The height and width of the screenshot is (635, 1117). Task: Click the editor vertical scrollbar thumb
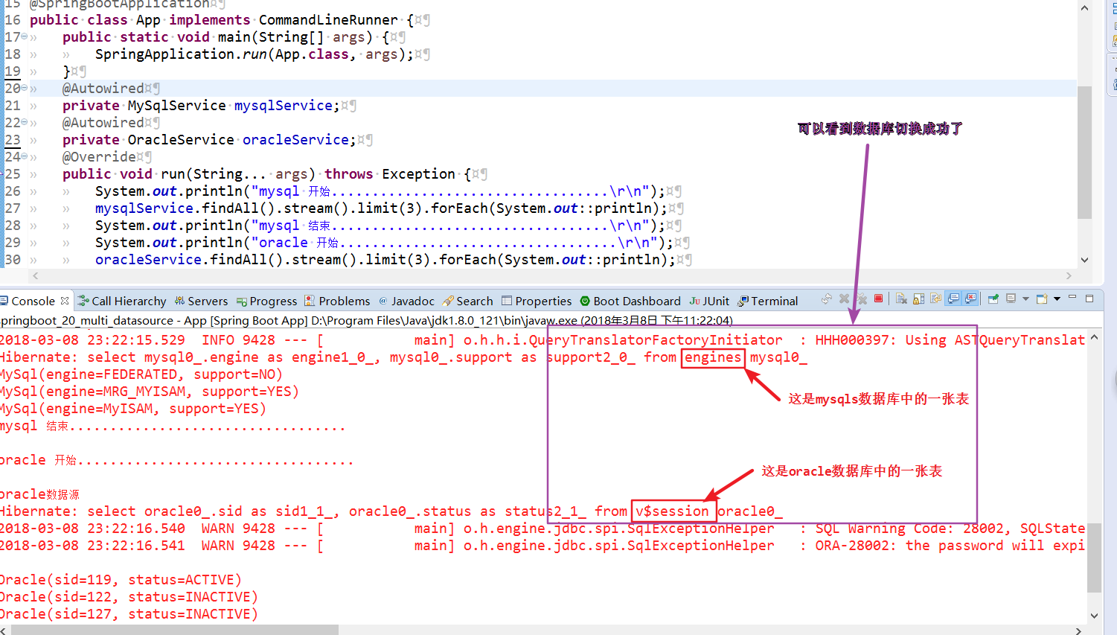point(1084,153)
